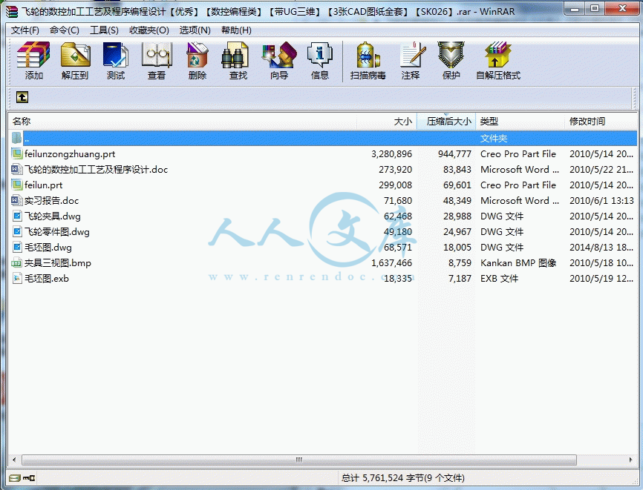This screenshot has width=643, height=490.
Task: Sort by Size (大小) column header
Action: coord(387,121)
